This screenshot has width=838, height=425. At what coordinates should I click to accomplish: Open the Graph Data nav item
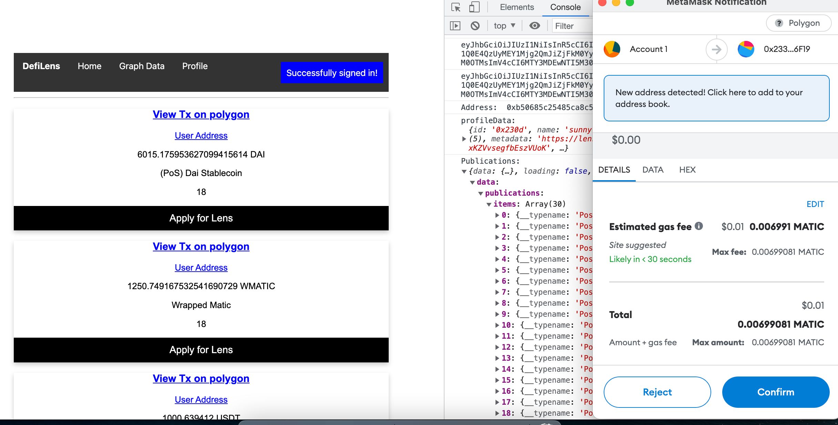point(142,66)
